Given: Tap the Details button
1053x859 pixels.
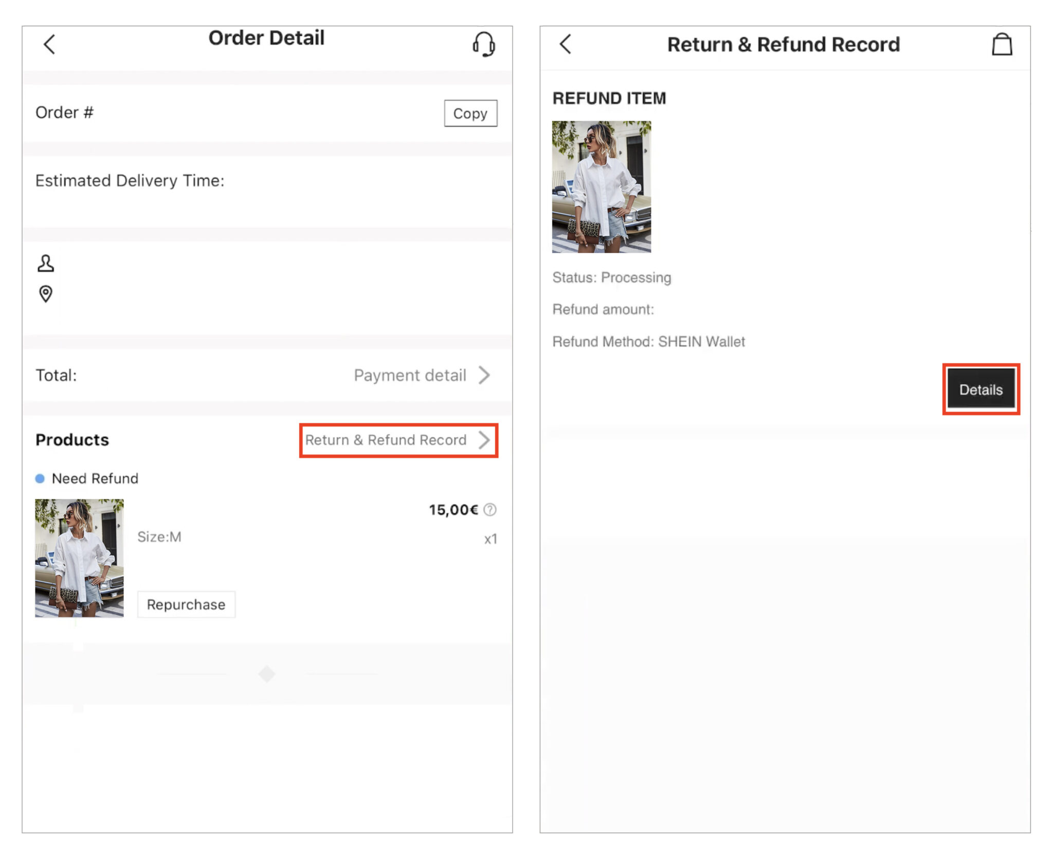Looking at the screenshot, I should coord(981,389).
